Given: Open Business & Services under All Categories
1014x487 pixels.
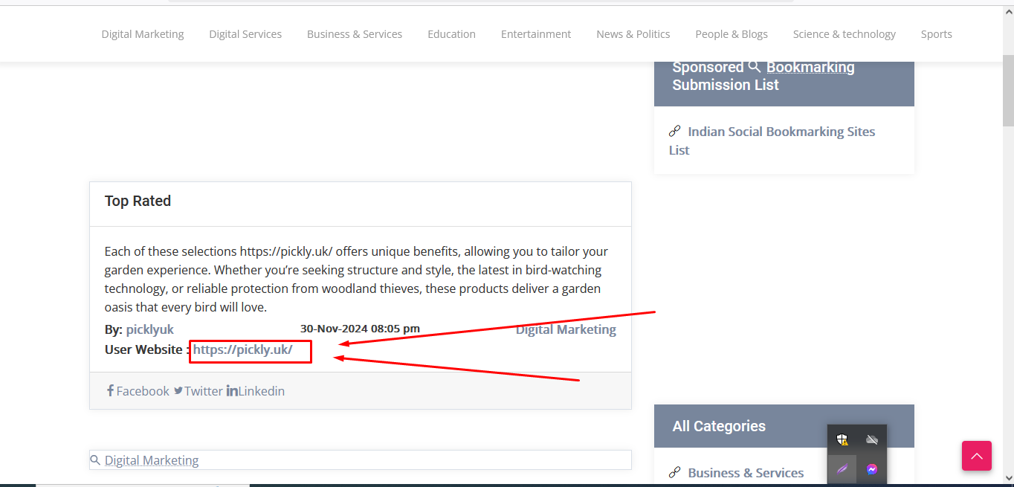Looking at the screenshot, I should (746, 472).
